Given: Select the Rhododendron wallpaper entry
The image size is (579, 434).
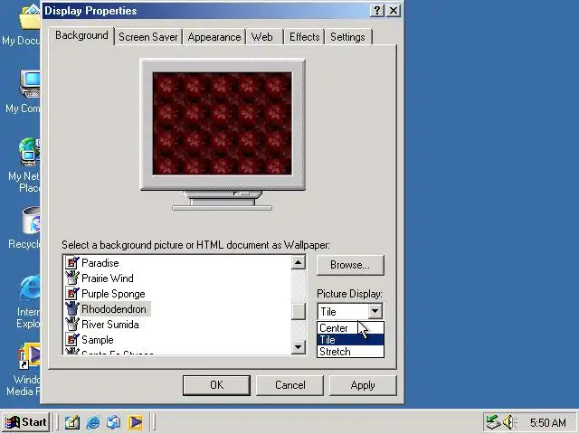Looking at the screenshot, I should pos(114,309).
